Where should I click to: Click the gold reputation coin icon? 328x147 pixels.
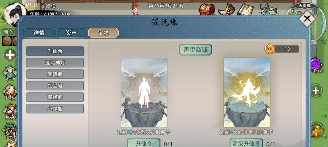270,49
